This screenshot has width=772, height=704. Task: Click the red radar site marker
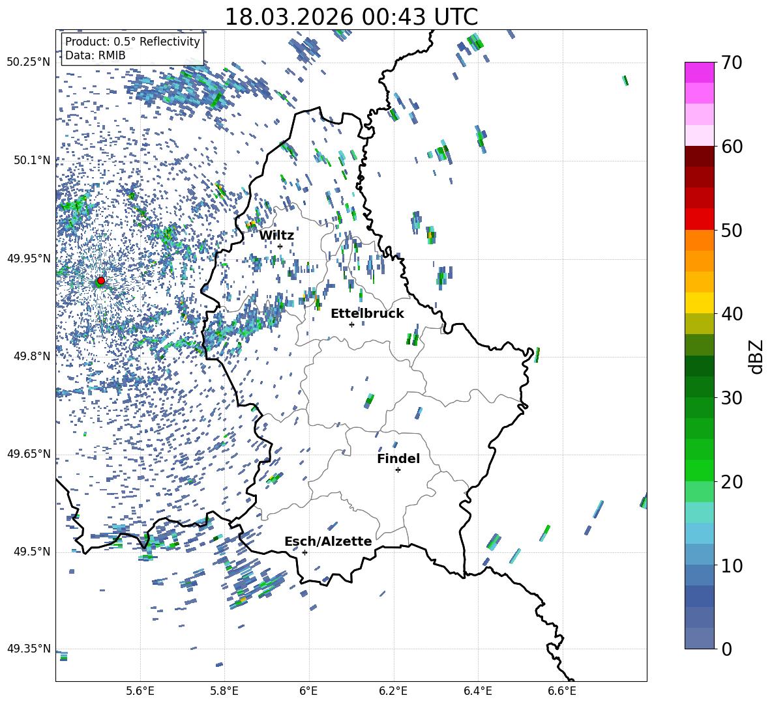[x=101, y=281]
